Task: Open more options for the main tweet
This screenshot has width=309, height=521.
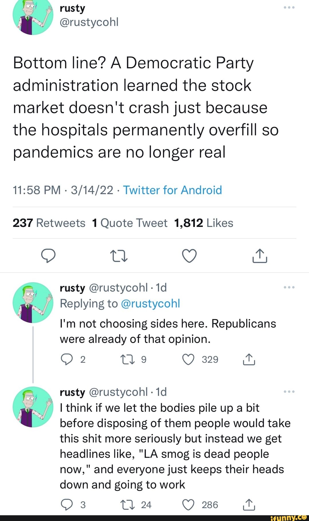Action: click(289, 8)
